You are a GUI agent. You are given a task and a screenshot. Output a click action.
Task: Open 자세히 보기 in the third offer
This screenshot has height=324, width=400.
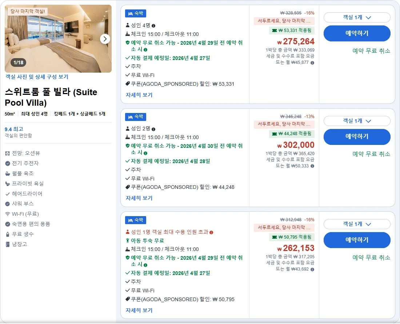point(139,310)
